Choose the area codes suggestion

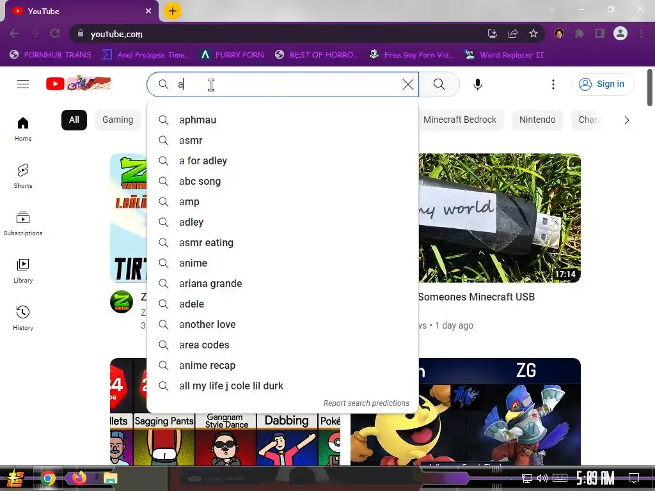pos(283,345)
